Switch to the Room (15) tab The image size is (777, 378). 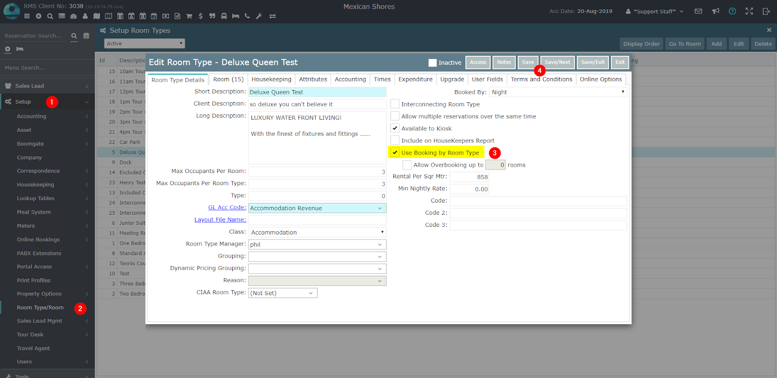pyautogui.click(x=228, y=79)
